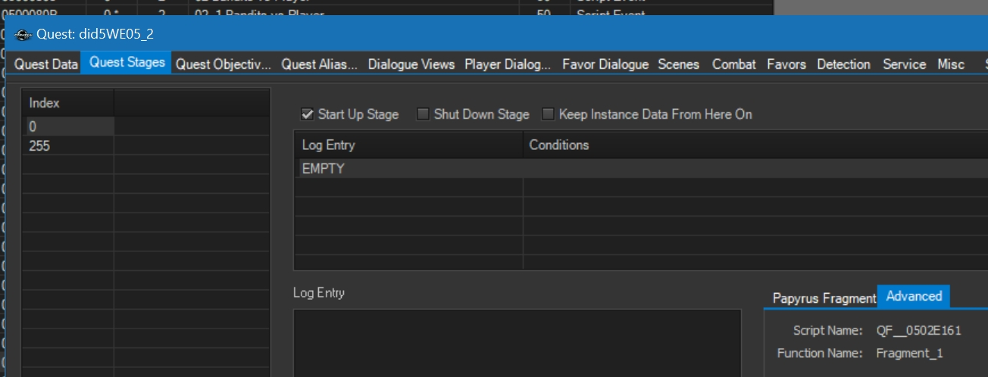
Task: Open the Quest Aliases tab
Action: [x=319, y=64]
